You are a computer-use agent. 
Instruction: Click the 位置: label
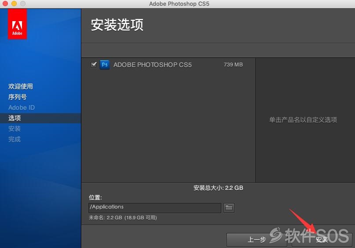click(95, 198)
